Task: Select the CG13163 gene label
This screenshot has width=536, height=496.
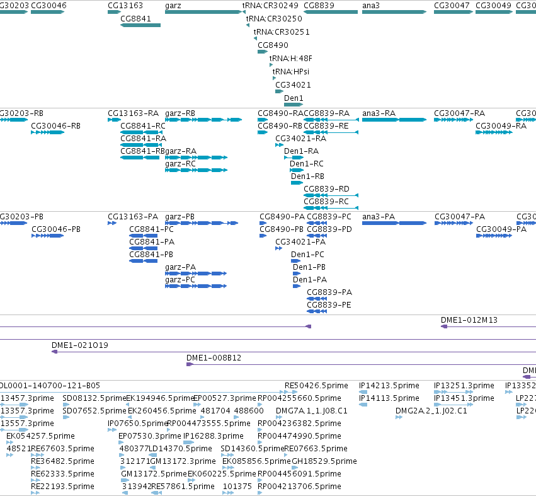Action: pyautogui.click(x=125, y=6)
